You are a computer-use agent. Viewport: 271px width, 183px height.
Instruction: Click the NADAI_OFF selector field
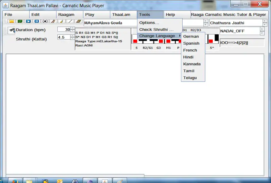click(240, 31)
